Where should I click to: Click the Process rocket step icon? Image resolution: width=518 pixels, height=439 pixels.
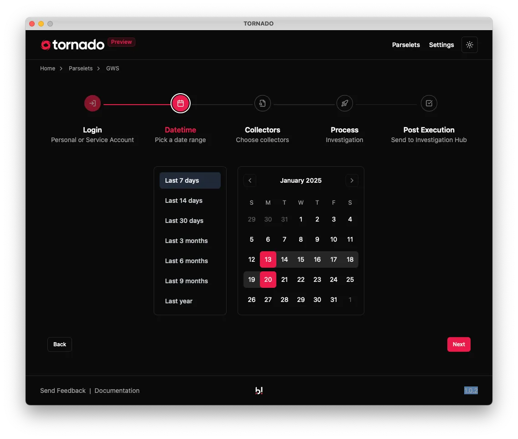tap(345, 103)
